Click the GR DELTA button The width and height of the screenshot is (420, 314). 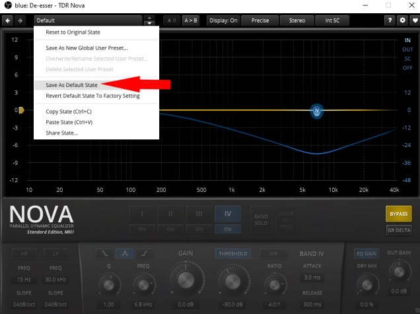399,230
